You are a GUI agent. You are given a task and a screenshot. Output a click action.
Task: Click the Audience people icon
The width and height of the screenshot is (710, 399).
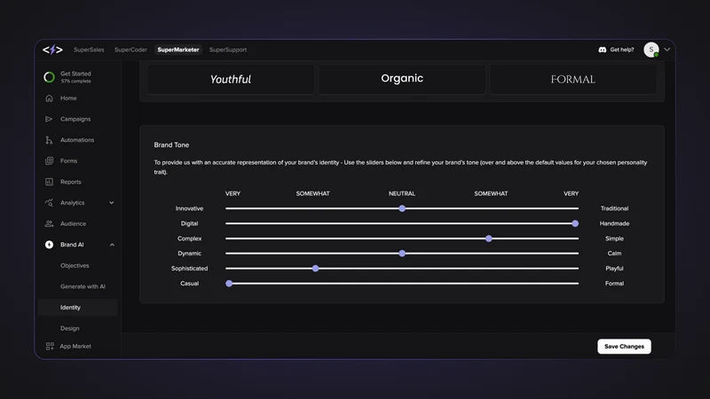(49, 223)
